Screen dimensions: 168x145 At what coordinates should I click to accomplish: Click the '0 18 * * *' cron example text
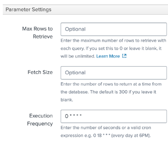[102, 135]
